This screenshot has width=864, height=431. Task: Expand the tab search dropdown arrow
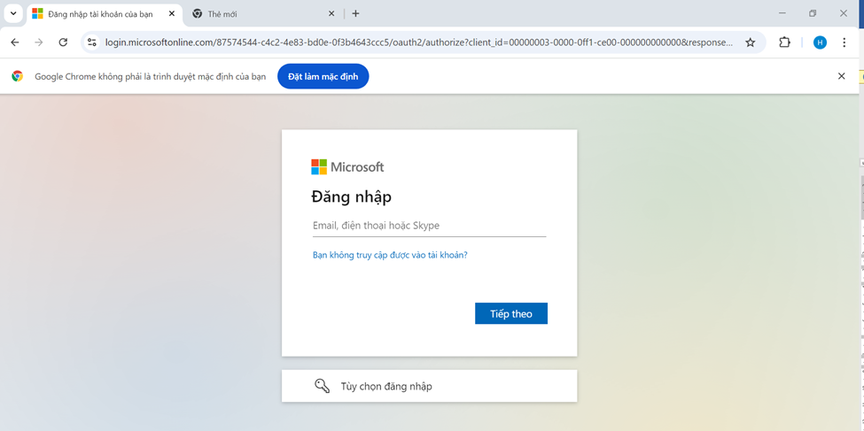[13, 13]
